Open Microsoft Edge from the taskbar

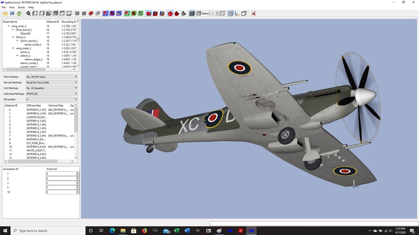click(112, 231)
